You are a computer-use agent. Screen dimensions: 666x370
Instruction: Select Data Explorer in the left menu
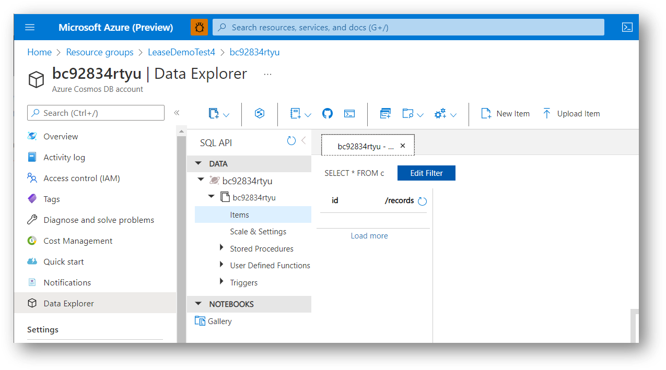(x=96, y=303)
